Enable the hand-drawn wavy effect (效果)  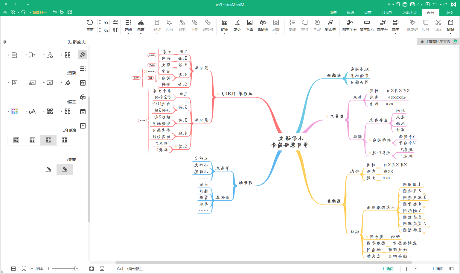tap(48, 169)
